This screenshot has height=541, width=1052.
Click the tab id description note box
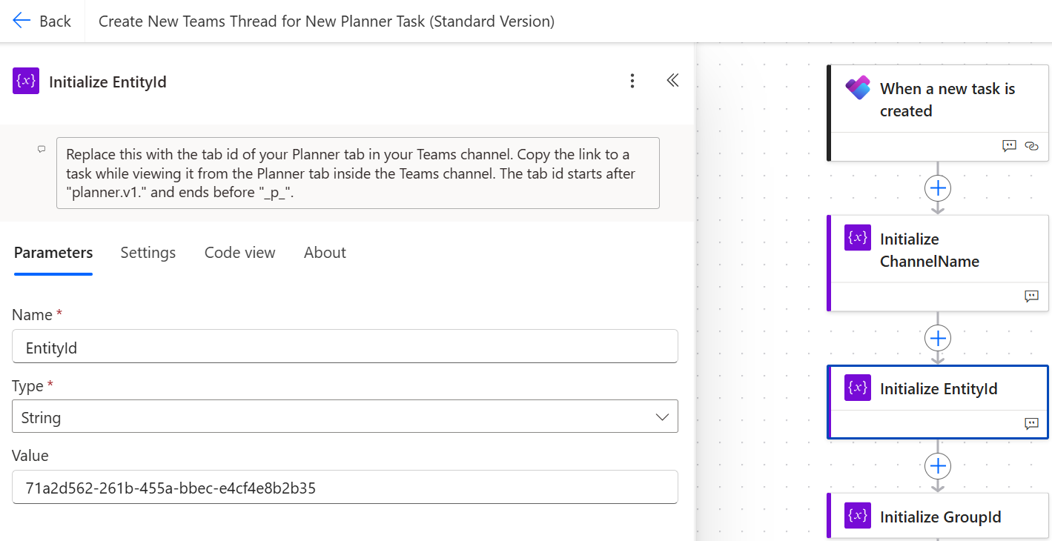[x=358, y=173]
